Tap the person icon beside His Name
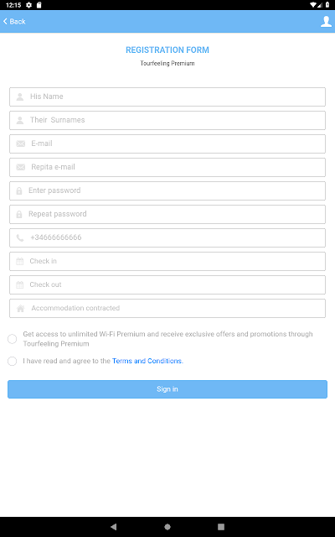335x537 pixels. click(x=20, y=96)
